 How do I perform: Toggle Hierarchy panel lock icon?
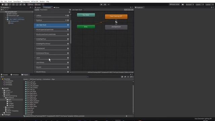[x=30, y=7]
